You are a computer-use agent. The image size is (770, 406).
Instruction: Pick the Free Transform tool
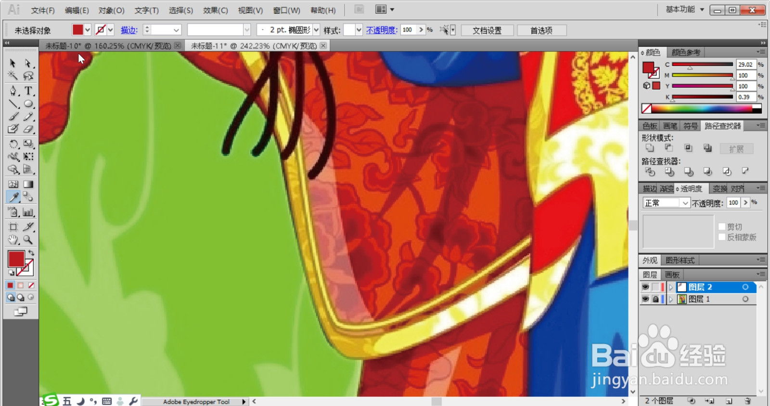[x=28, y=157]
